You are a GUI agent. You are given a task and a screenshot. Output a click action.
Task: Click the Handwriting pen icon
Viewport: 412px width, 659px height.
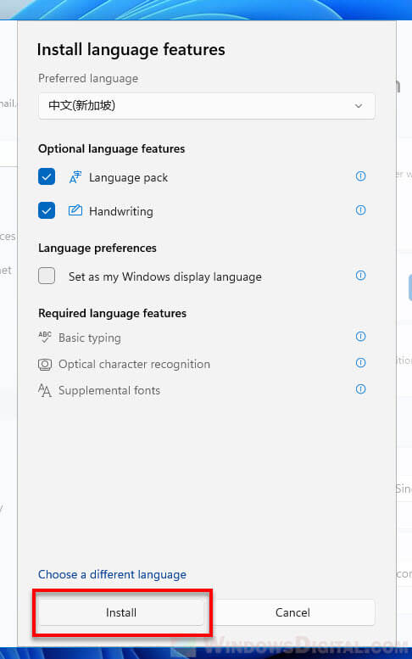click(x=75, y=210)
